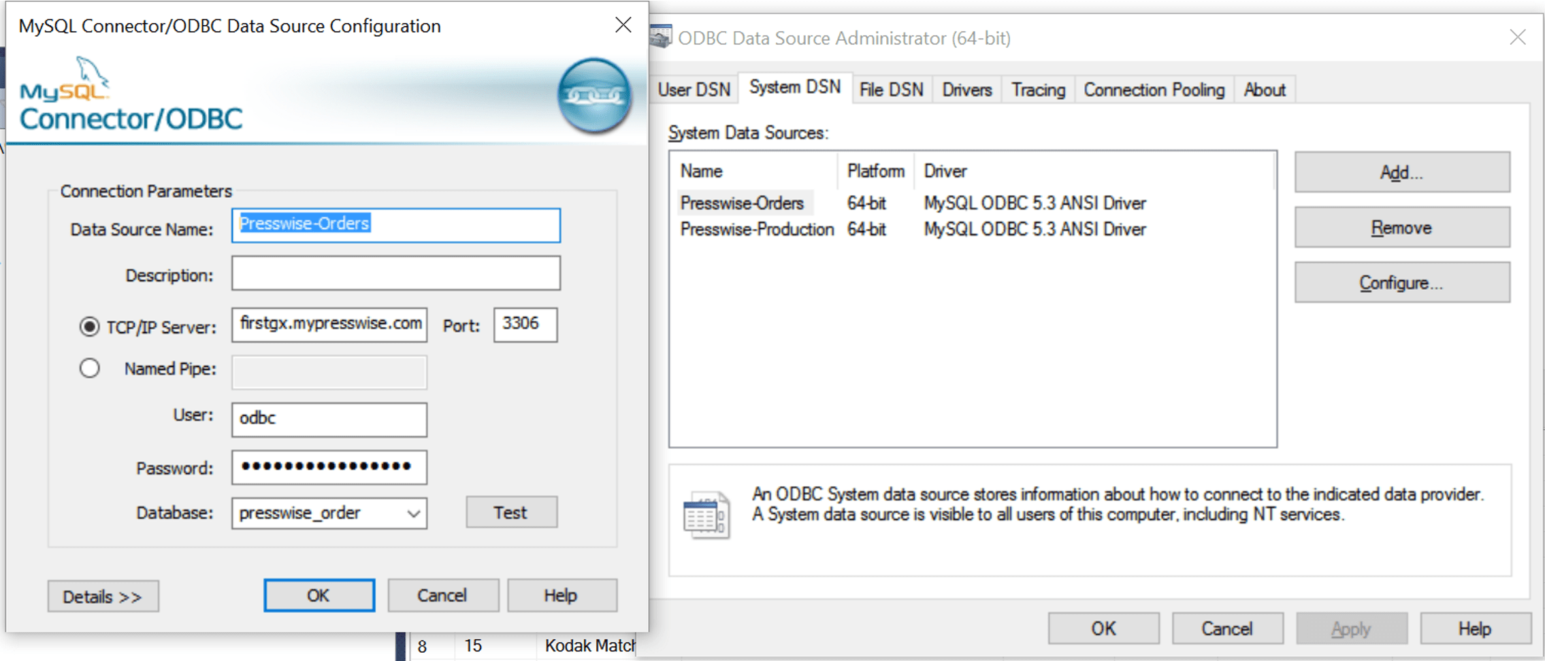
Task: Switch to the About tab
Action: click(1264, 89)
